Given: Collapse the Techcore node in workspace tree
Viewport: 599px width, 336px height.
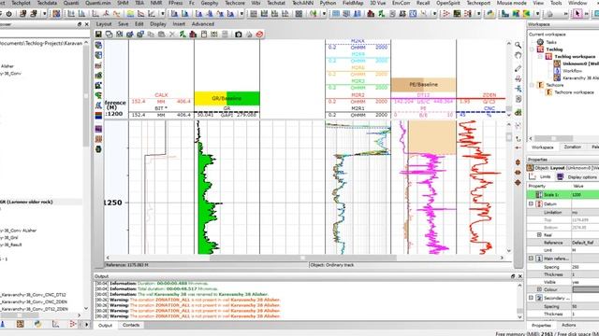Looking at the screenshot, I should 532,85.
